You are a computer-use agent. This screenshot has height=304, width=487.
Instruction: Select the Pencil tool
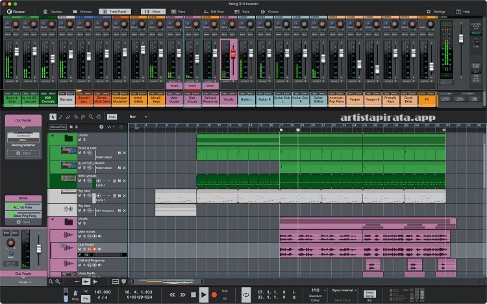60,117
